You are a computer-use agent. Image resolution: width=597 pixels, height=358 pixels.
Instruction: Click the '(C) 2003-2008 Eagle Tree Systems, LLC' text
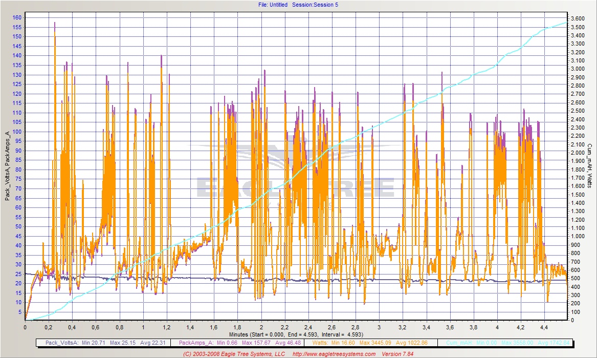click(x=234, y=354)
